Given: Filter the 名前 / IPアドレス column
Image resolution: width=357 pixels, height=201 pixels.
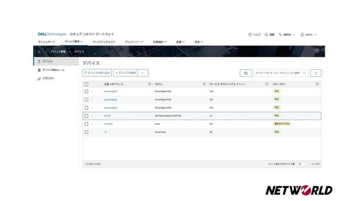Looking at the screenshot, I should (x=149, y=84).
